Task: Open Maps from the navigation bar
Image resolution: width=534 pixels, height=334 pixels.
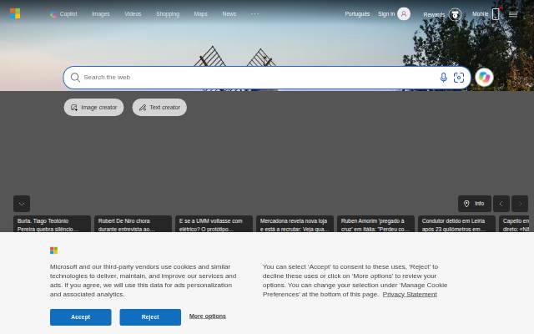Action: [200, 14]
